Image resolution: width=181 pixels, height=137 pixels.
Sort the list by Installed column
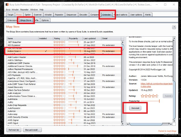(46, 38)
